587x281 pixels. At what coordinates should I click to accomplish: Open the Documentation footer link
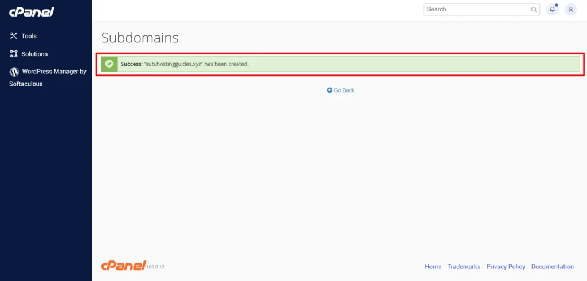552,267
